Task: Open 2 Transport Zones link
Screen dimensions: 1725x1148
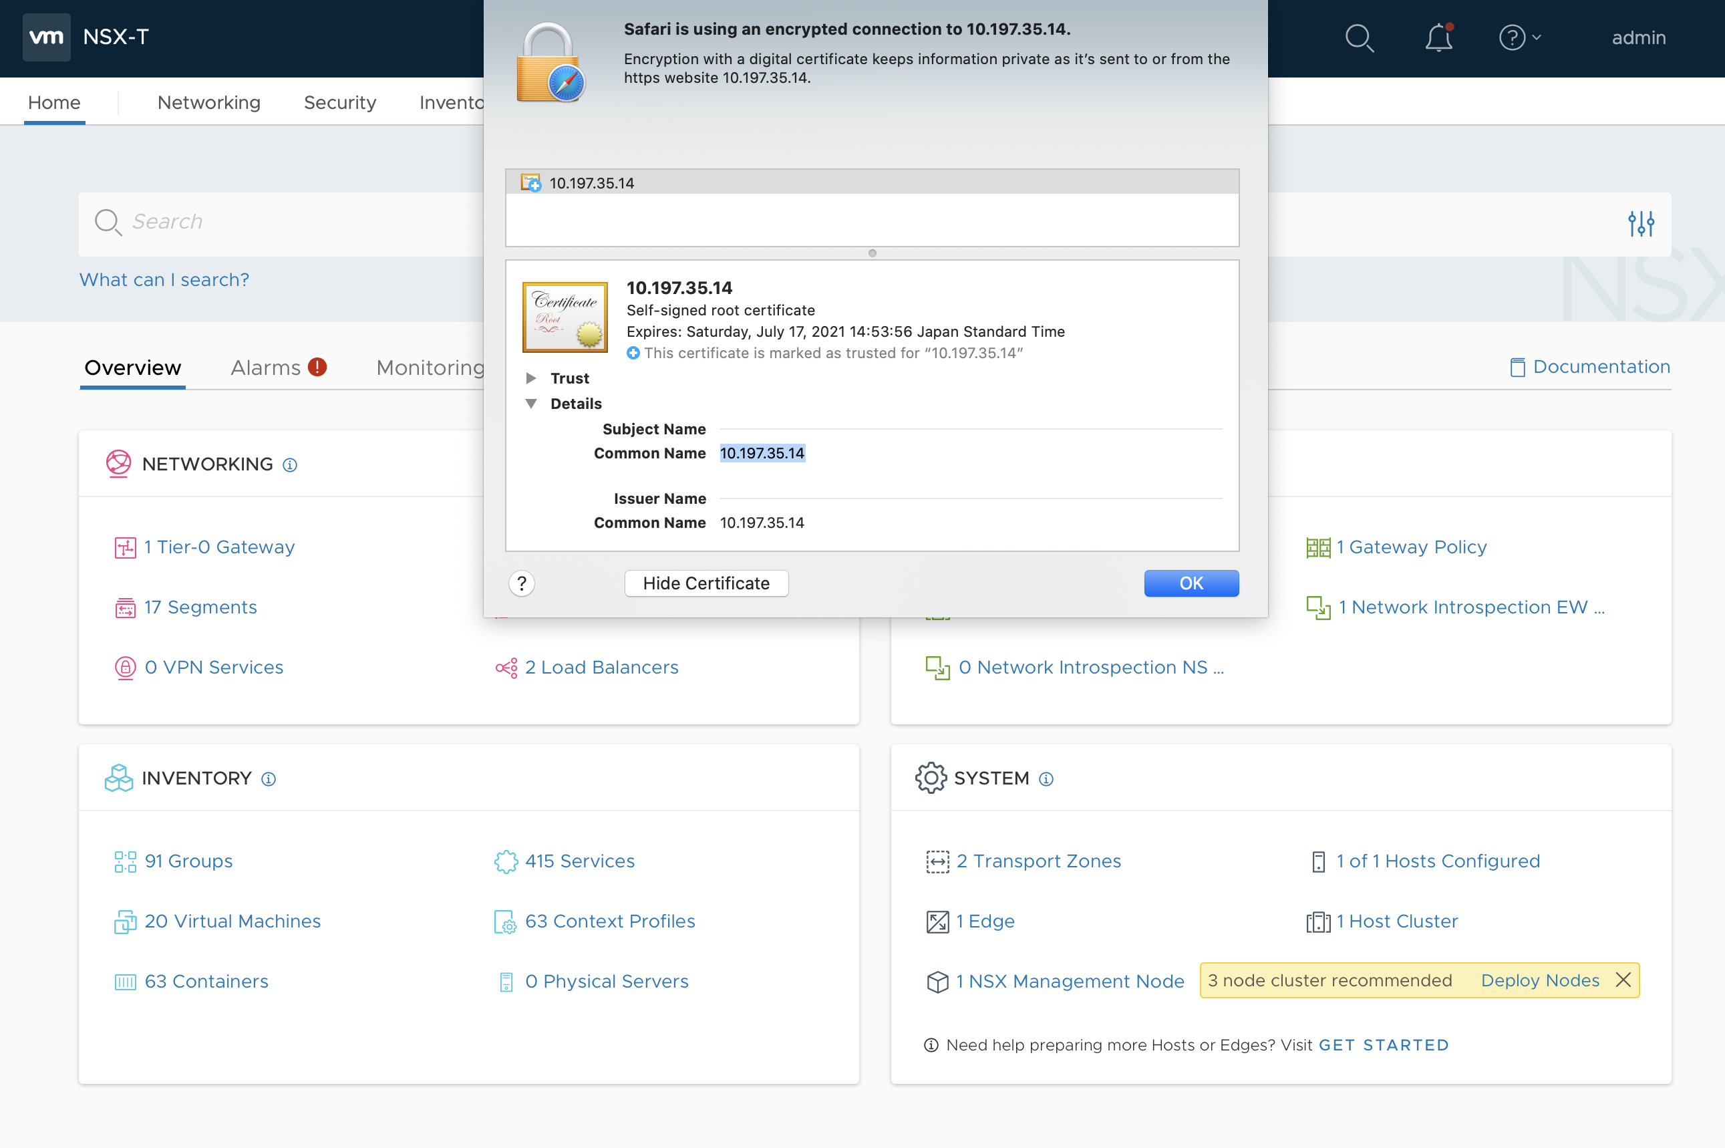Action: coord(1038,861)
